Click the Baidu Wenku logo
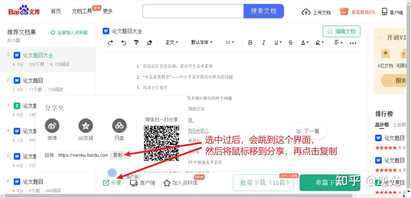411x198 pixels. (24, 11)
